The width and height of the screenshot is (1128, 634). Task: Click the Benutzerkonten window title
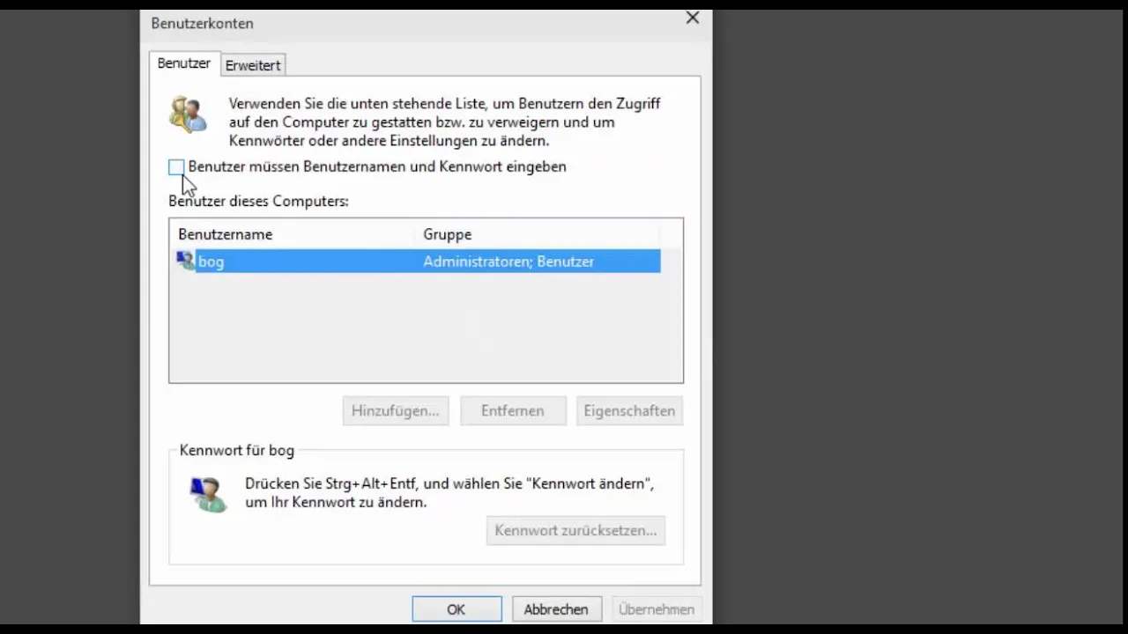(x=202, y=24)
